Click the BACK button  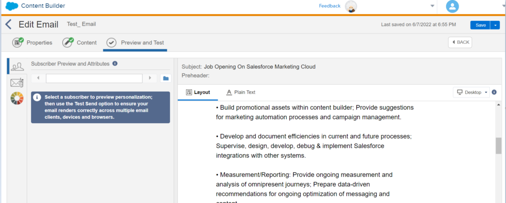point(460,42)
